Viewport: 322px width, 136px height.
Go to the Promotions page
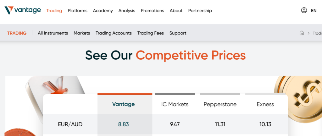tap(152, 11)
